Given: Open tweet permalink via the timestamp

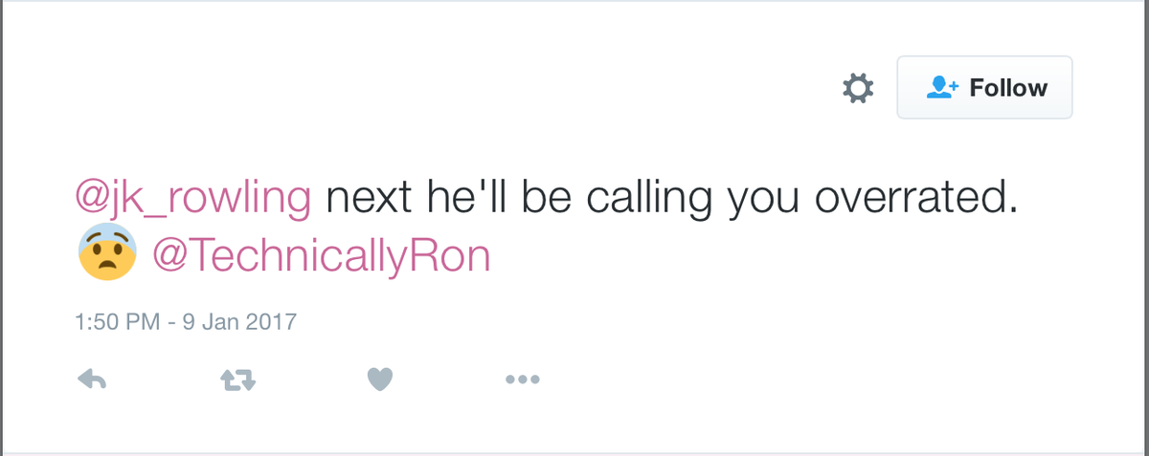Looking at the screenshot, I should pos(186,321).
